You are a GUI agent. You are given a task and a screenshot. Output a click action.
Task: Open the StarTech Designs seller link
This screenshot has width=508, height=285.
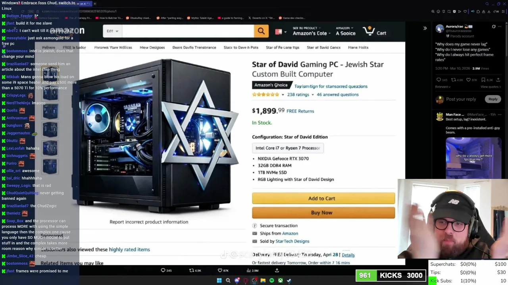click(292, 241)
